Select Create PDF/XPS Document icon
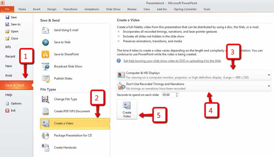 [x=46, y=111]
